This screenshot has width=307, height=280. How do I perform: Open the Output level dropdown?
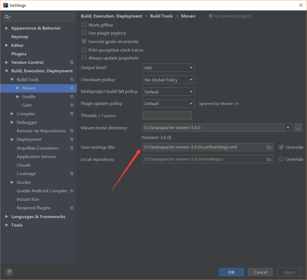(x=168, y=68)
